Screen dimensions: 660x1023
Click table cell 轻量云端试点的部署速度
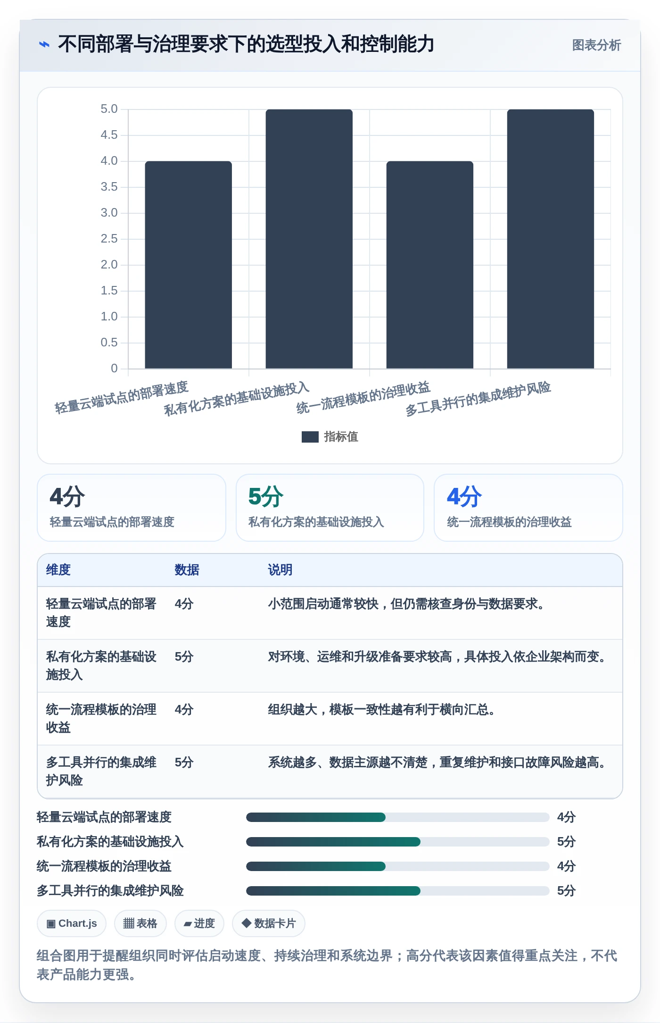(x=101, y=613)
